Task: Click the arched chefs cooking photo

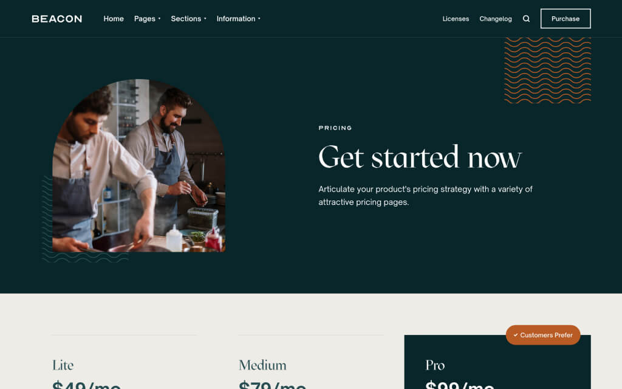Action: click(139, 165)
